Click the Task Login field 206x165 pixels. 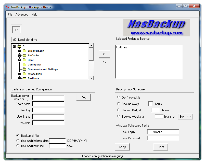(x=163, y=132)
